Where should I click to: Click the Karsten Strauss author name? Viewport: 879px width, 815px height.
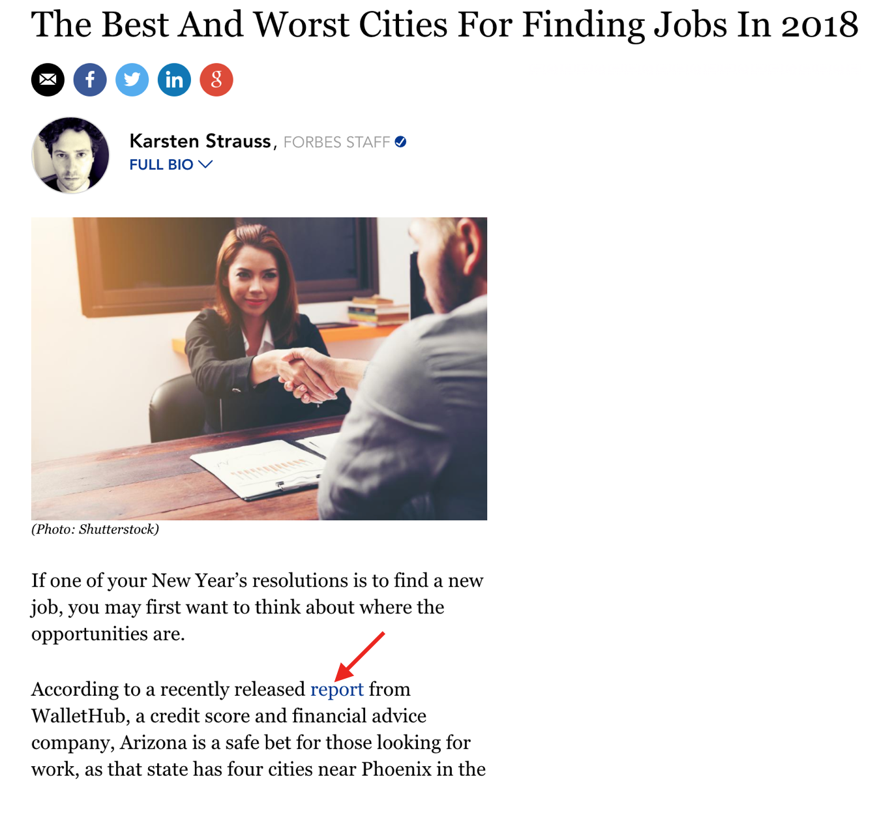200,141
